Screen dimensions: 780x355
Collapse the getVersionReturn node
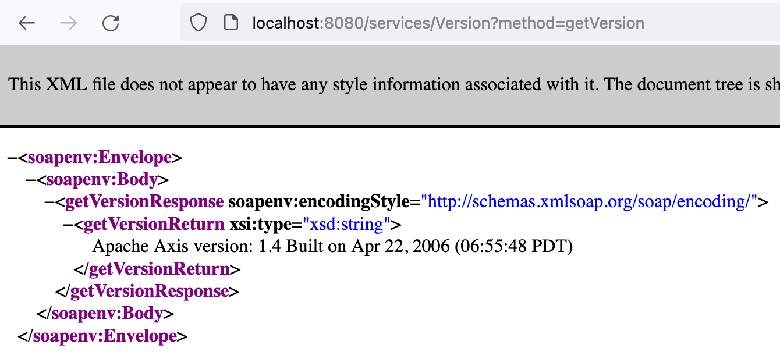click(68, 224)
